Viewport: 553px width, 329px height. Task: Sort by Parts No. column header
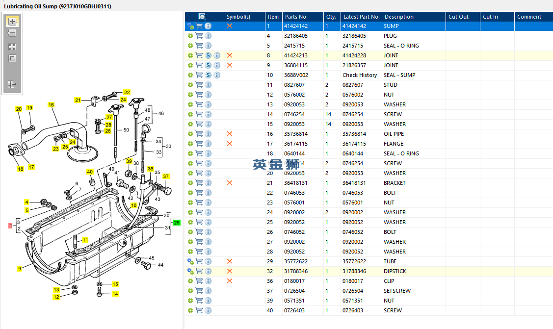[x=296, y=17]
